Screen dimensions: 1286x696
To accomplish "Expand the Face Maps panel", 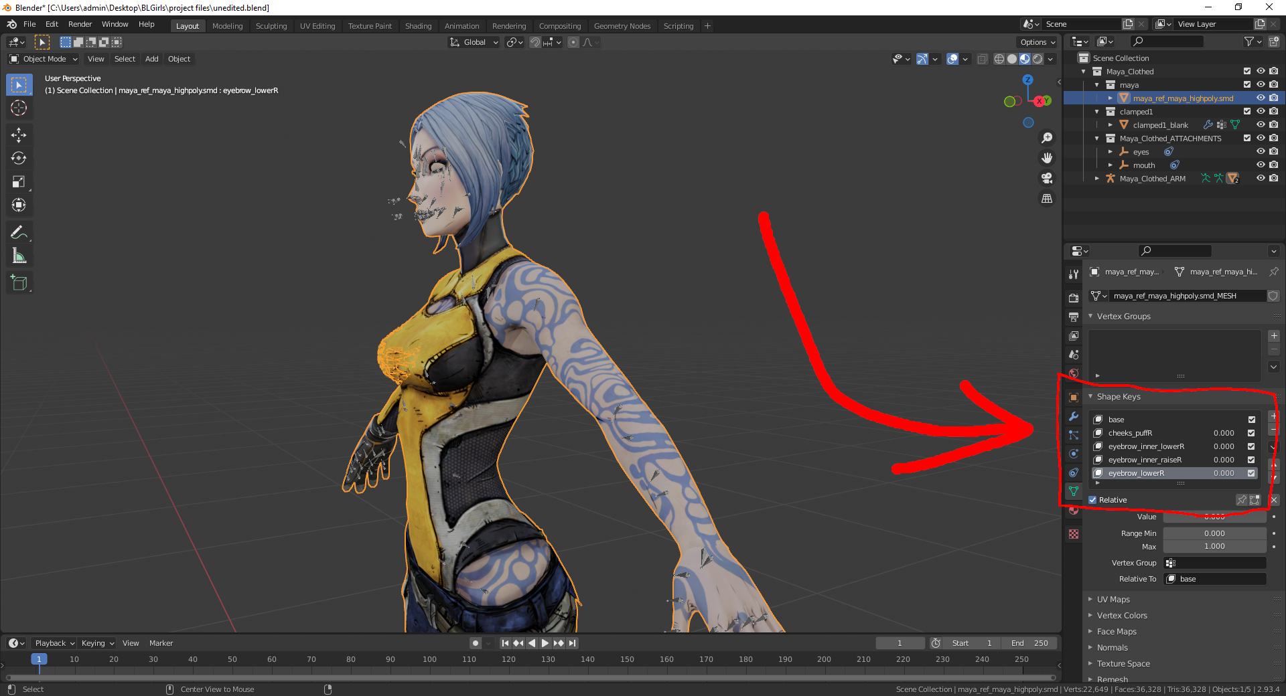I will pos(1117,632).
